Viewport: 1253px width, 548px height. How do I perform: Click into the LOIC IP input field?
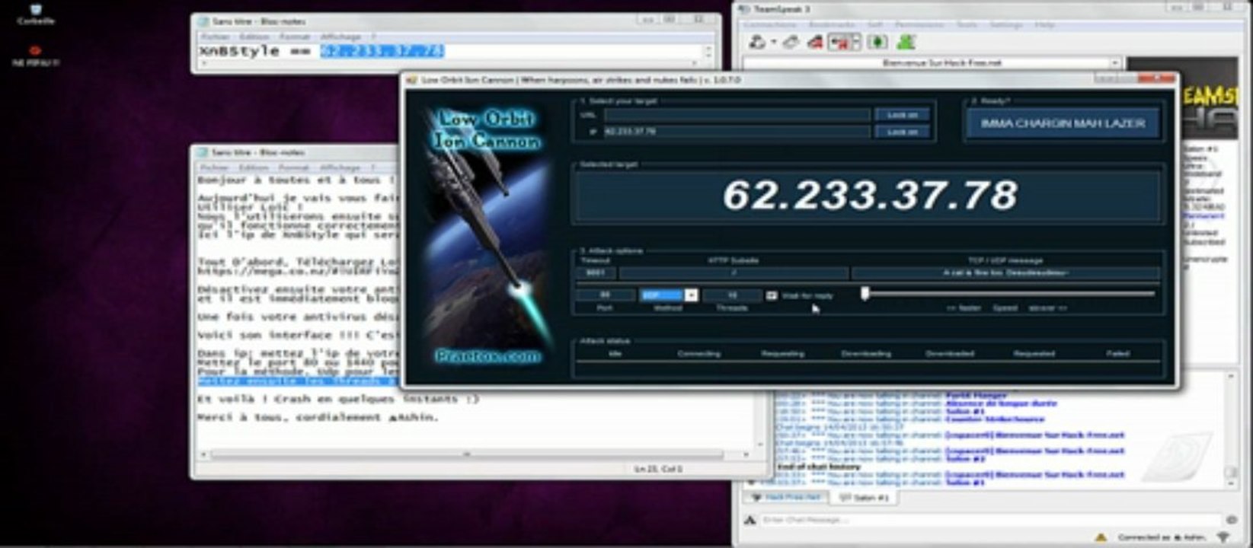click(x=737, y=132)
